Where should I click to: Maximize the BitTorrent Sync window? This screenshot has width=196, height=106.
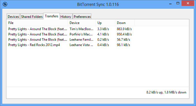(178, 3)
